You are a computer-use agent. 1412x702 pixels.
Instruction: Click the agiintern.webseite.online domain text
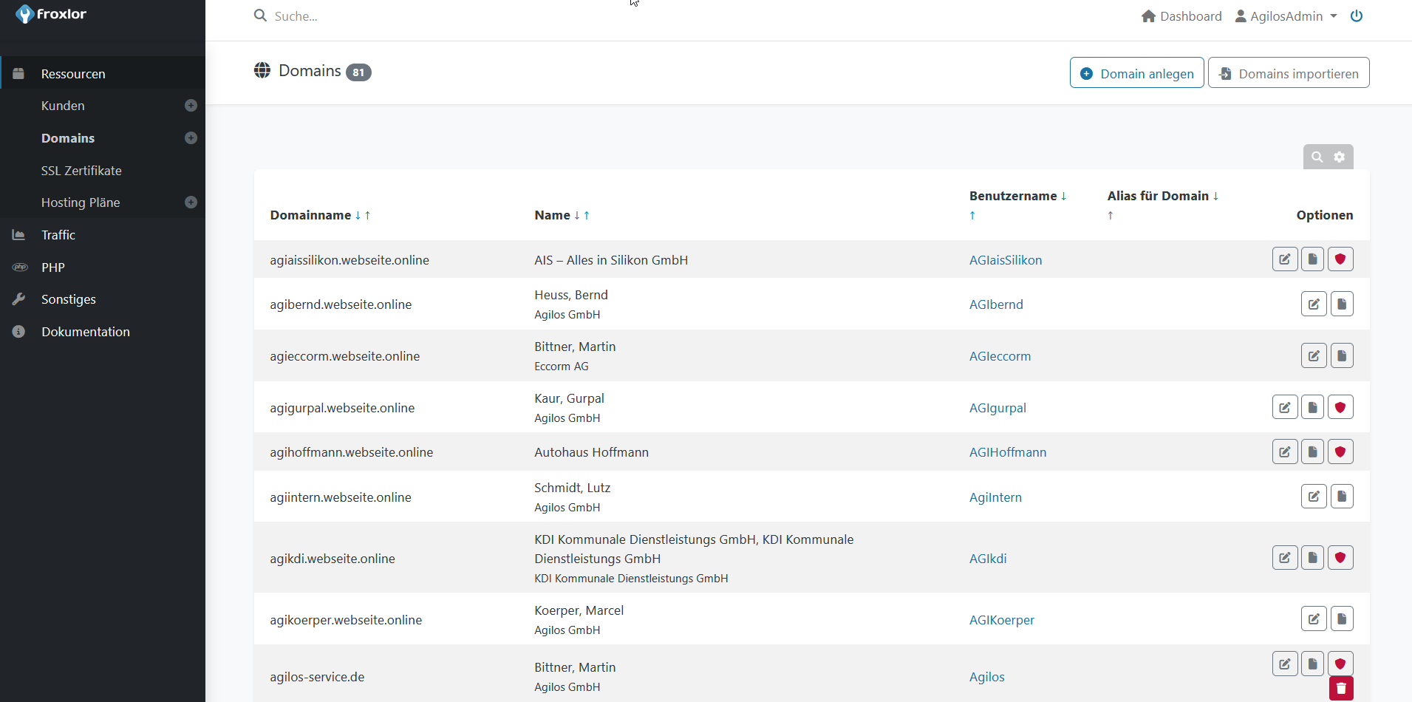(341, 497)
